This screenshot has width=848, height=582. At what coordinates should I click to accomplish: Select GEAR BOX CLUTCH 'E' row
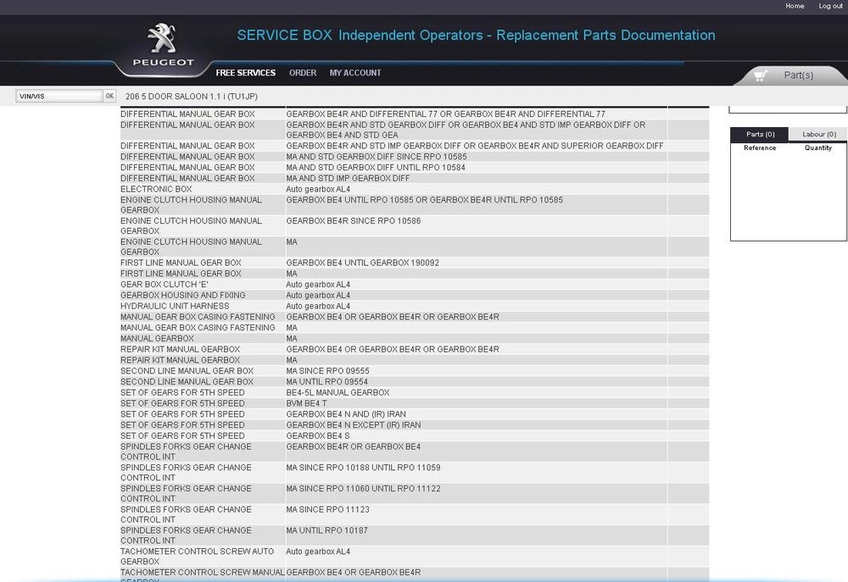point(415,285)
